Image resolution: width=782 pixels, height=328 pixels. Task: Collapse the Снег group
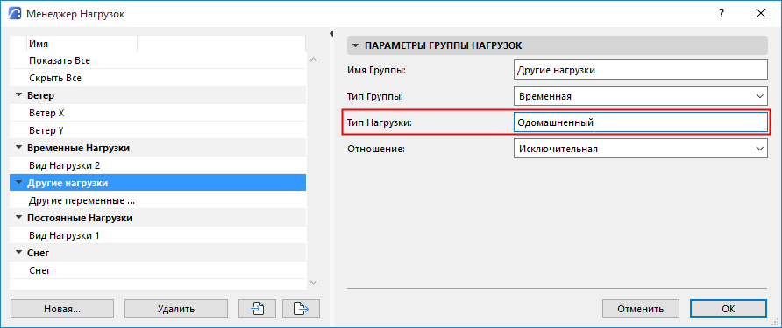pyautogui.click(x=19, y=253)
